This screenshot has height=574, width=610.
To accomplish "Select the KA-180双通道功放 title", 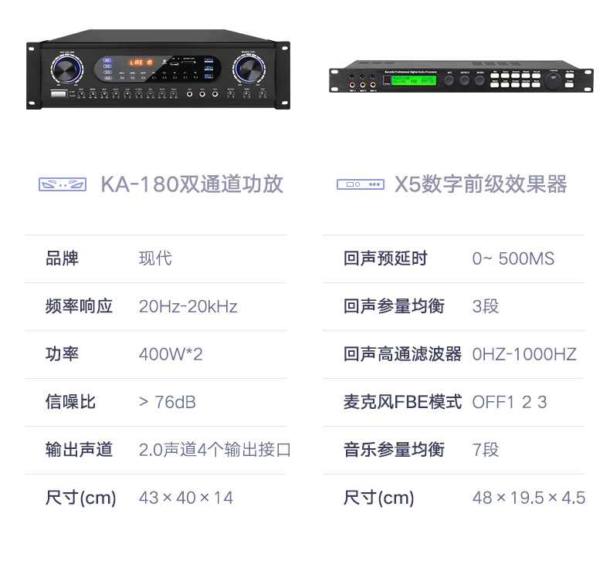I will pos(191,184).
